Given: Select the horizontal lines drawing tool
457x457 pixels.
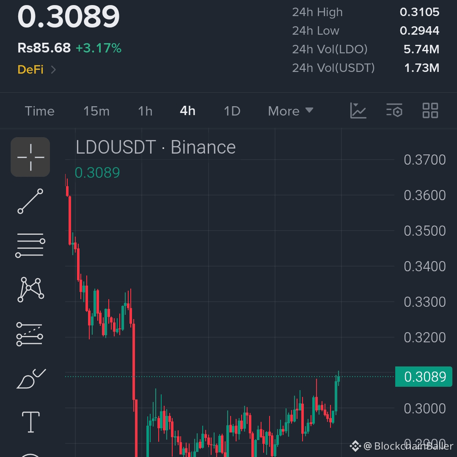Looking at the screenshot, I should (x=30, y=245).
